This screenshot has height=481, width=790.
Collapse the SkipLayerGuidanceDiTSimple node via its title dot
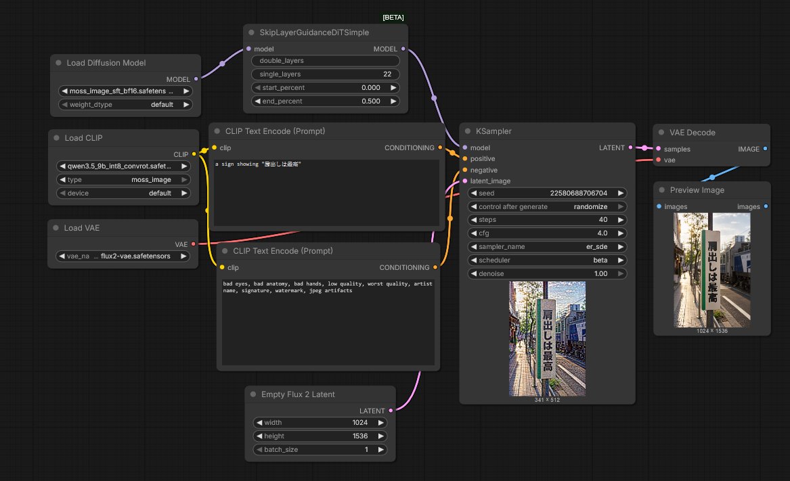(251, 32)
